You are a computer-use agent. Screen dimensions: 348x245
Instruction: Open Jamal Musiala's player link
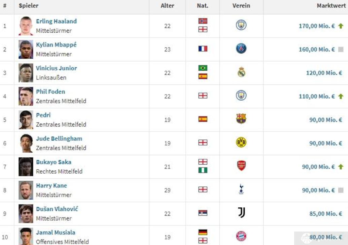pyautogui.click(x=56, y=233)
